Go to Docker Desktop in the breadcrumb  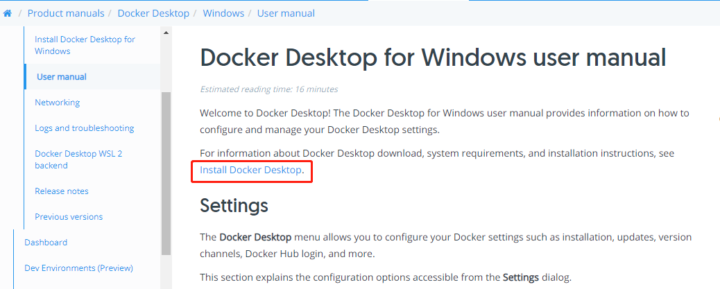153,13
